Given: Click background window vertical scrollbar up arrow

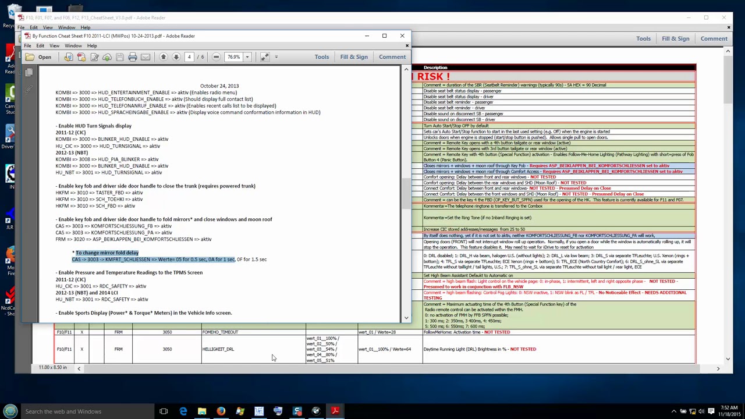Looking at the screenshot, I should tap(728, 52).
